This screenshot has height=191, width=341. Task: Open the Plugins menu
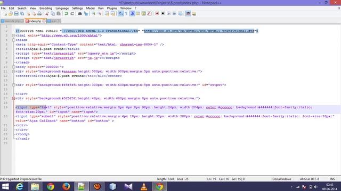(x=112, y=8)
